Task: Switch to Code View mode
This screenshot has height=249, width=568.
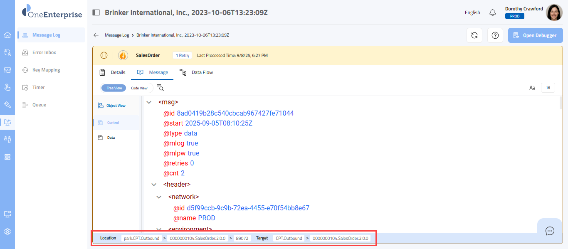Action: click(x=139, y=88)
